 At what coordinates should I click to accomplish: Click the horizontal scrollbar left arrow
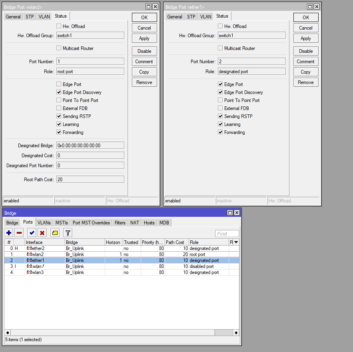click(x=8, y=333)
